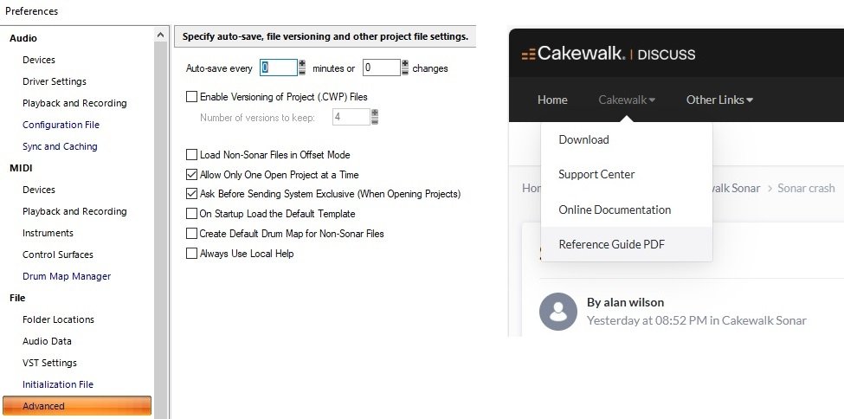Open the alan wilson author profile link
This screenshot has height=419, width=844.
(633, 303)
